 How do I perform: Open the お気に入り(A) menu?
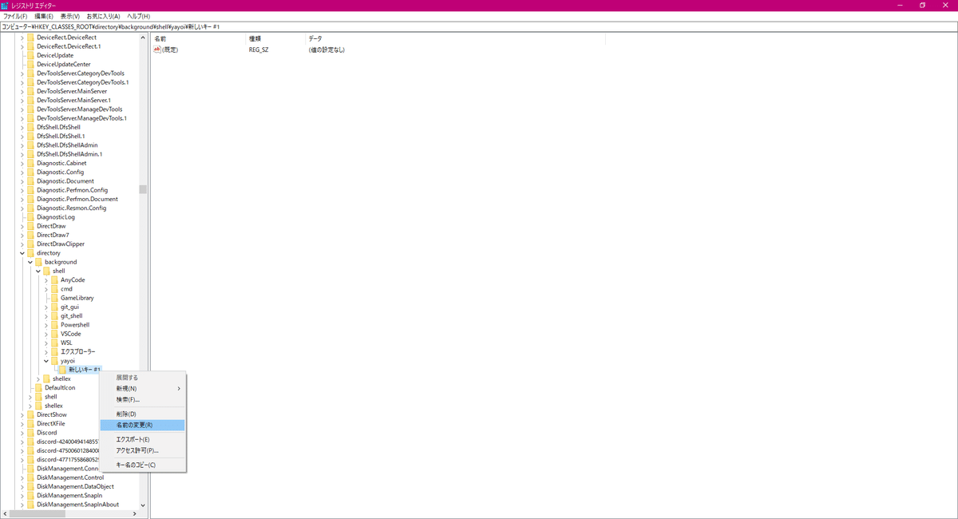coord(103,16)
